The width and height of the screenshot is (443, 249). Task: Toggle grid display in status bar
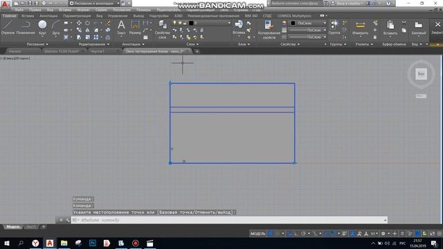[271, 234]
